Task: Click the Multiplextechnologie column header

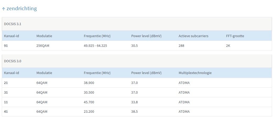Action: pyautogui.click(x=195, y=73)
